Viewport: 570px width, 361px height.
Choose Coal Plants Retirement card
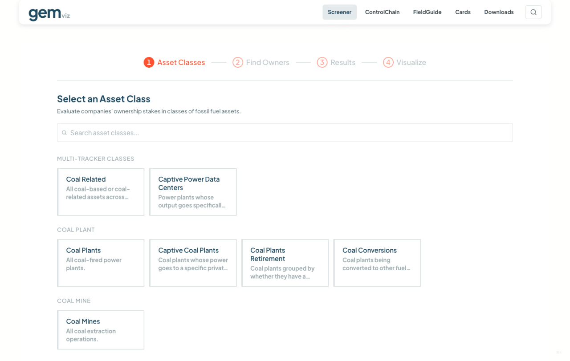pyautogui.click(x=285, y=263)
